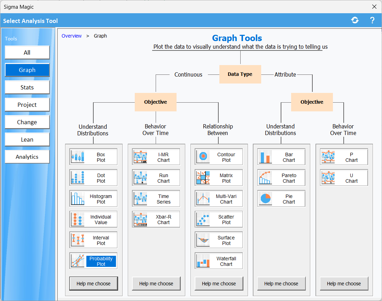
Task: Click the Bar Chart icon
Action: point(266,157)
